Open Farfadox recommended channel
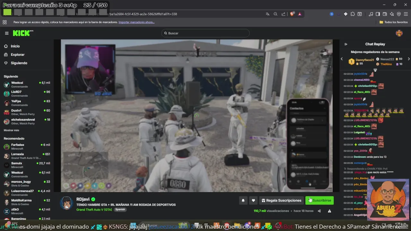Viewport: 411px width, 231px height. coord(27,147)
